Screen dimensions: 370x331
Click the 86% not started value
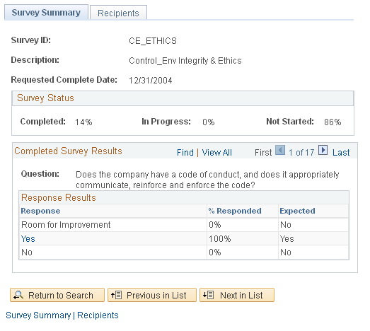(333, 122)
